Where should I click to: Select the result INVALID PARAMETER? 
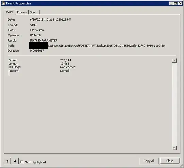click(x=44, y=40)
